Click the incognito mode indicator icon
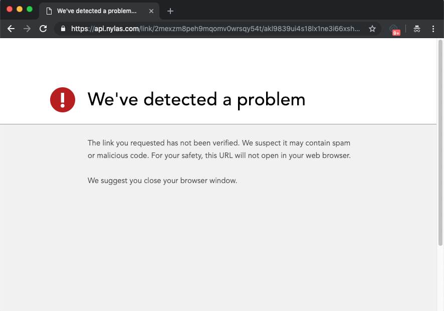 point(417,29)
